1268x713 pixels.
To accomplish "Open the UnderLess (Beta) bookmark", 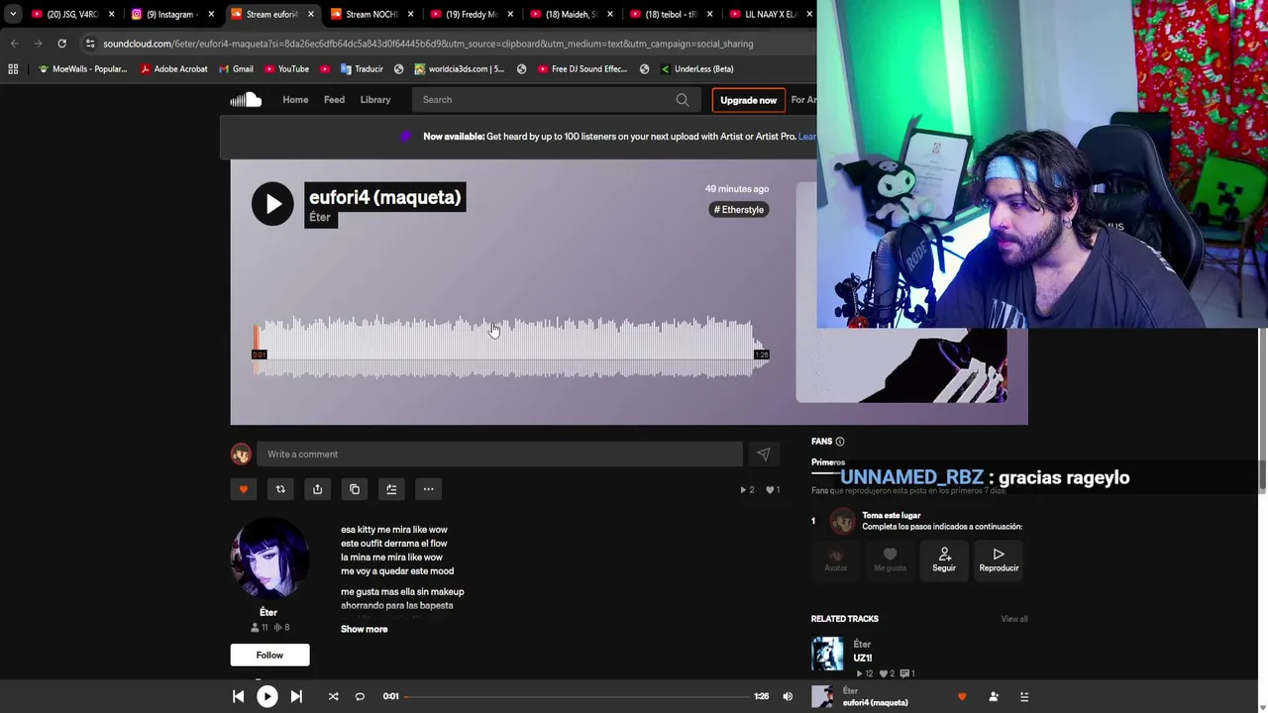I will 695,69.
